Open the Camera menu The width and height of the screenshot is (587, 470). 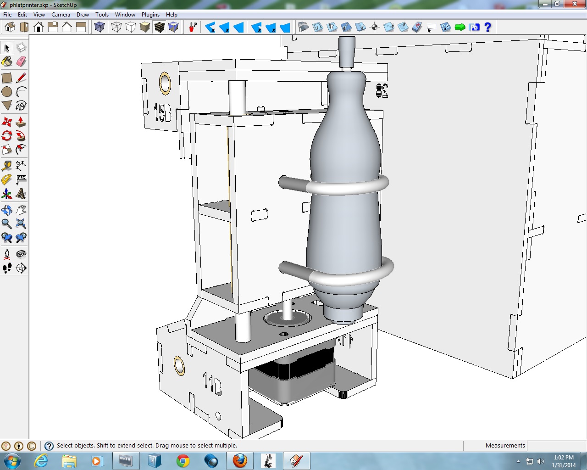[61, 15]
